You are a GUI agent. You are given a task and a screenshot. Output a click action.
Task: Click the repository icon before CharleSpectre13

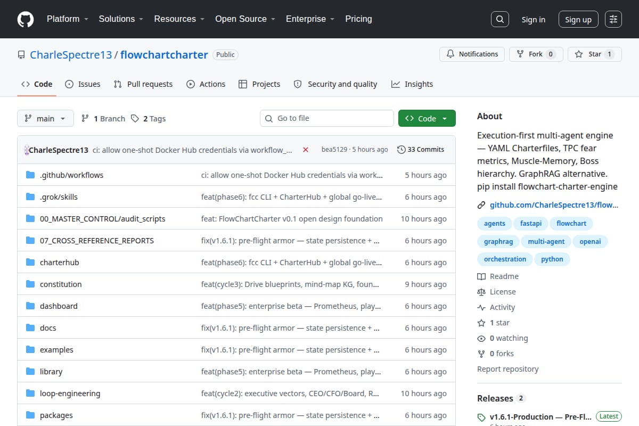pos(21,54)
